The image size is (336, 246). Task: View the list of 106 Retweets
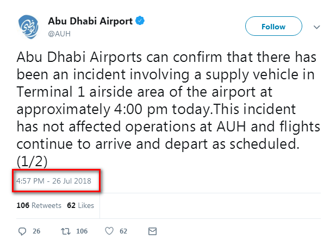click(31, 205)
